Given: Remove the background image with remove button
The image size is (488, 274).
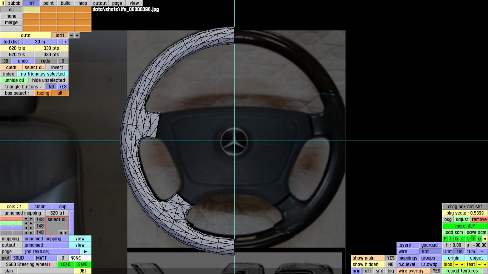Looking at the screenshot, I should coord(479,219).
